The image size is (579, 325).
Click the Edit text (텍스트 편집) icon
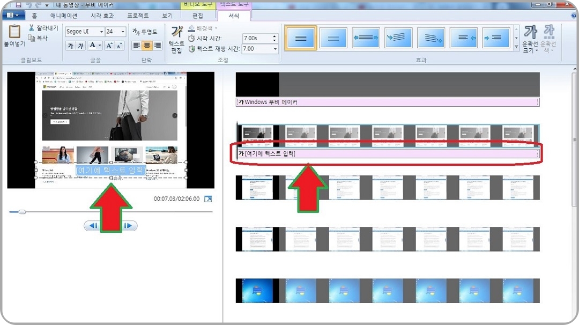click(176, 32)
